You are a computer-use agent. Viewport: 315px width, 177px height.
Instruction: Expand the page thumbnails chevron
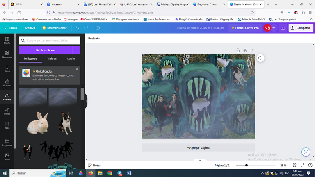point(200,160)
